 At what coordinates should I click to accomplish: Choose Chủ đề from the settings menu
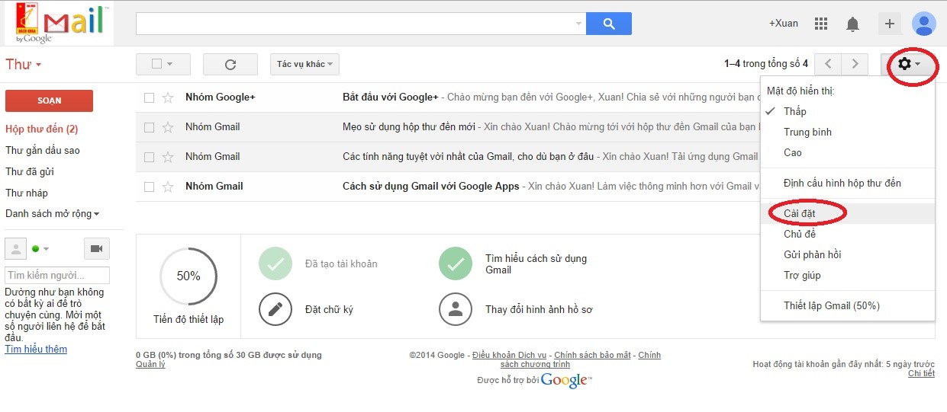tap(800, 234)
